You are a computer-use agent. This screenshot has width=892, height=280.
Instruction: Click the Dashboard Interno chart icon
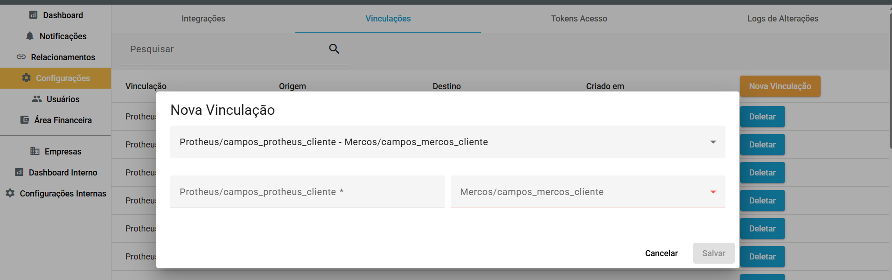[19, 172]
